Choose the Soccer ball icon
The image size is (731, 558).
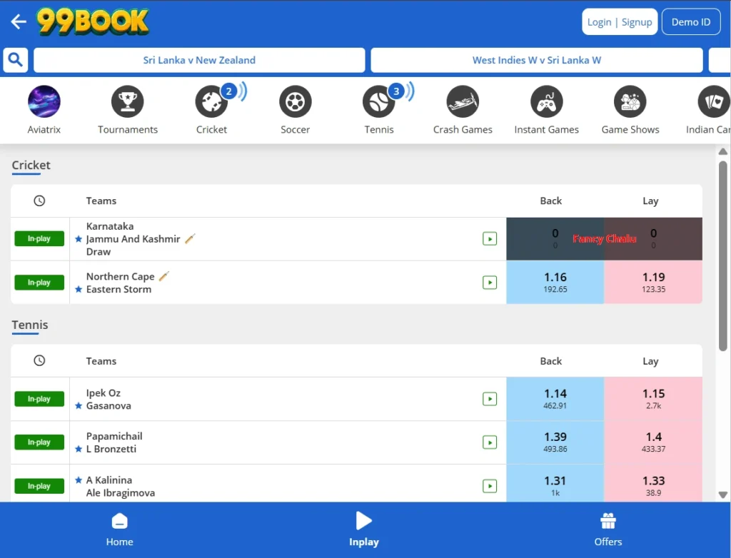295,102
